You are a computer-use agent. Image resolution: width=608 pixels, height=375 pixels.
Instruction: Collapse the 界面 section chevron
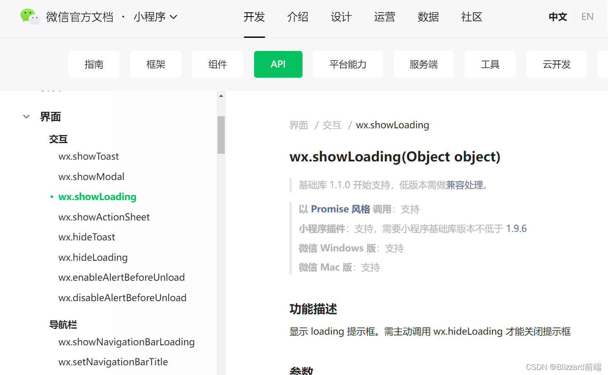tap(26, 117)
